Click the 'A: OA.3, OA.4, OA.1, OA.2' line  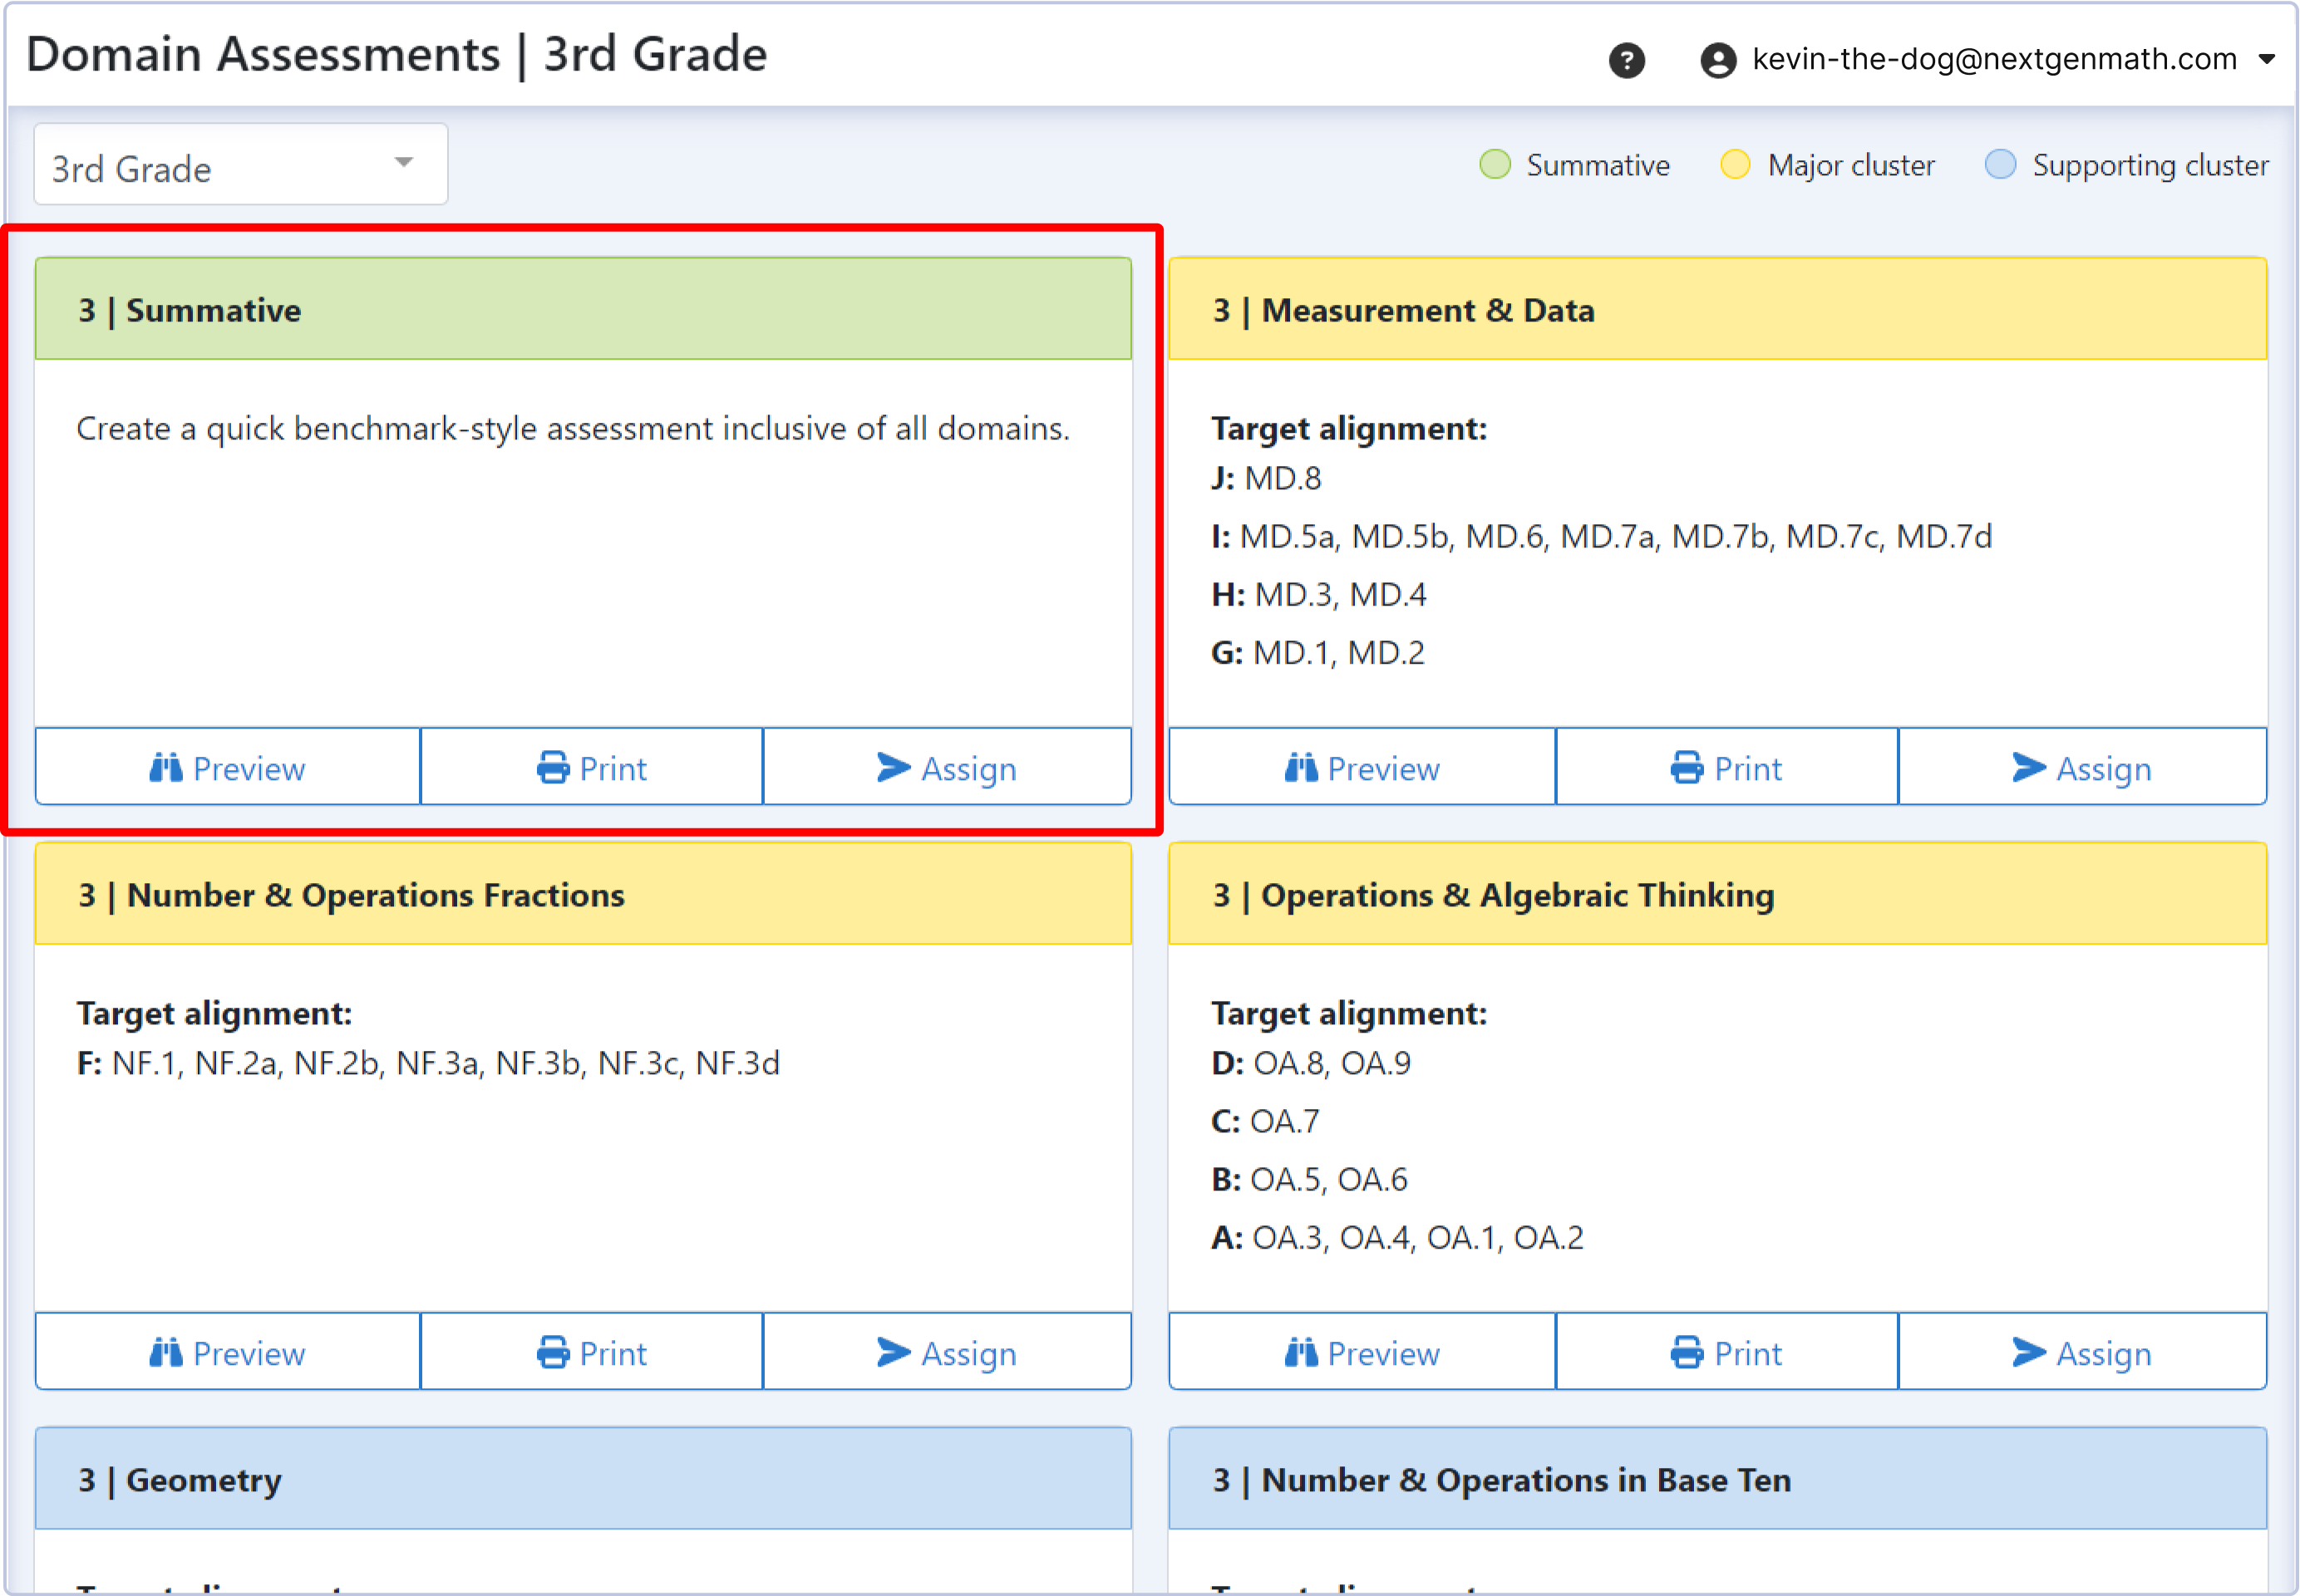click(1396, 1237)
